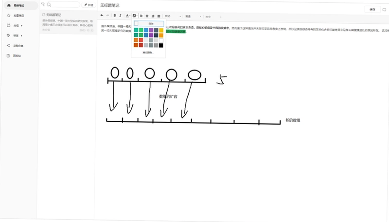Open the 分组 folder section in the sidebar
The width and height of the screenshot is (389, 222).
point(15,26)
